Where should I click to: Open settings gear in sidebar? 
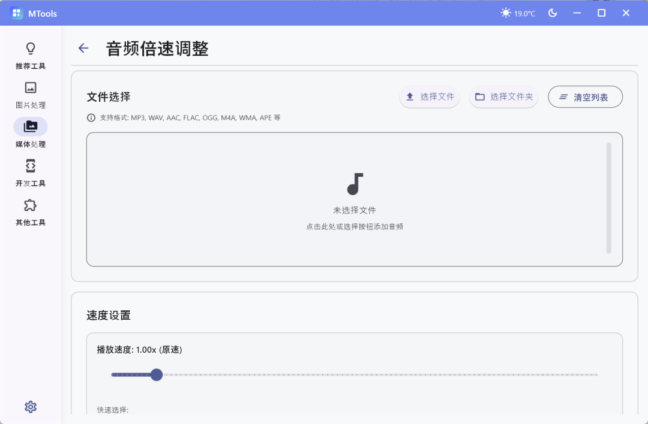coord(31,407)
